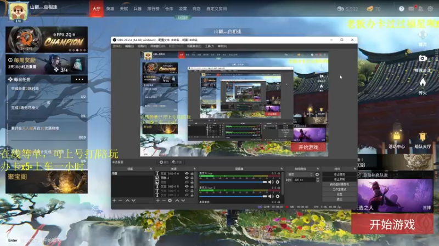Open OBS 文件(F) menu

[117, 46]
